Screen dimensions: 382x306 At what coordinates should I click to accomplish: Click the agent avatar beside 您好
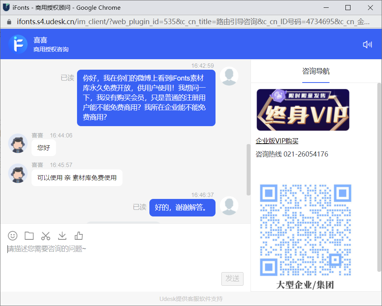coord(18,143)
